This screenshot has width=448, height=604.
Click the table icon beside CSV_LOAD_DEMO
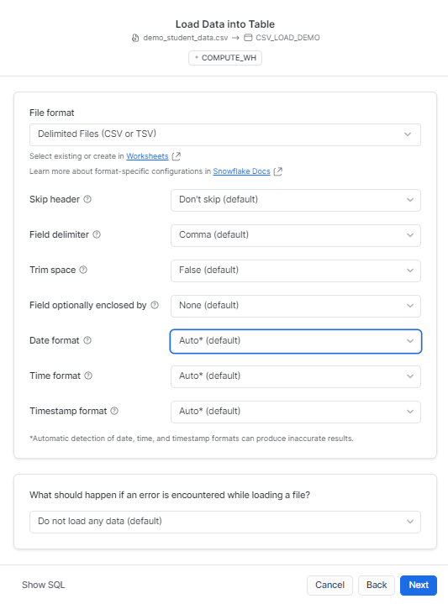(x=248, y=38)
